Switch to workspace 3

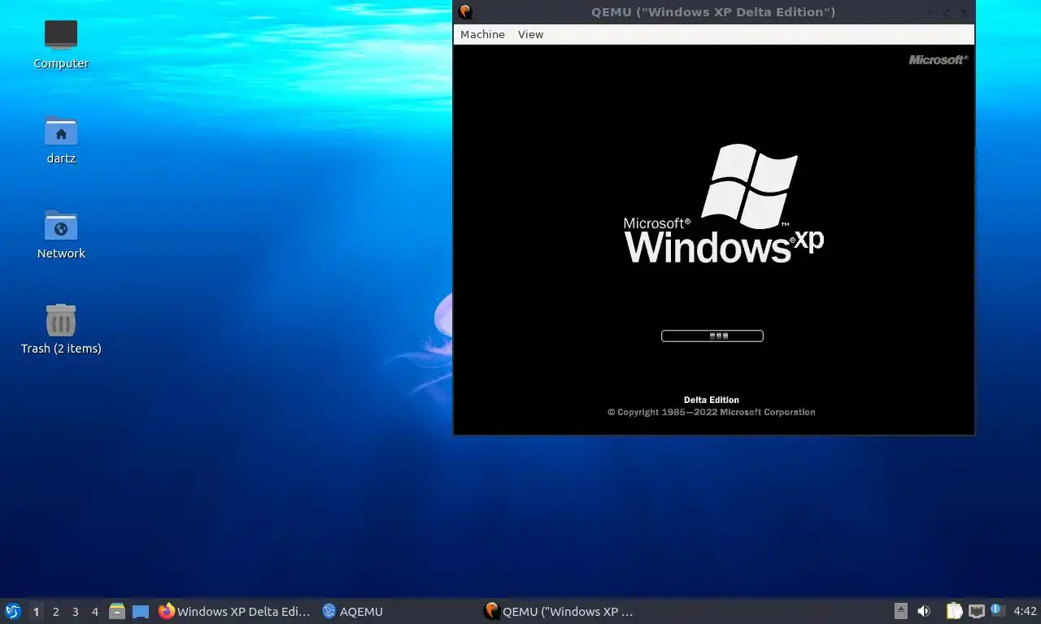tap(76, 611)
